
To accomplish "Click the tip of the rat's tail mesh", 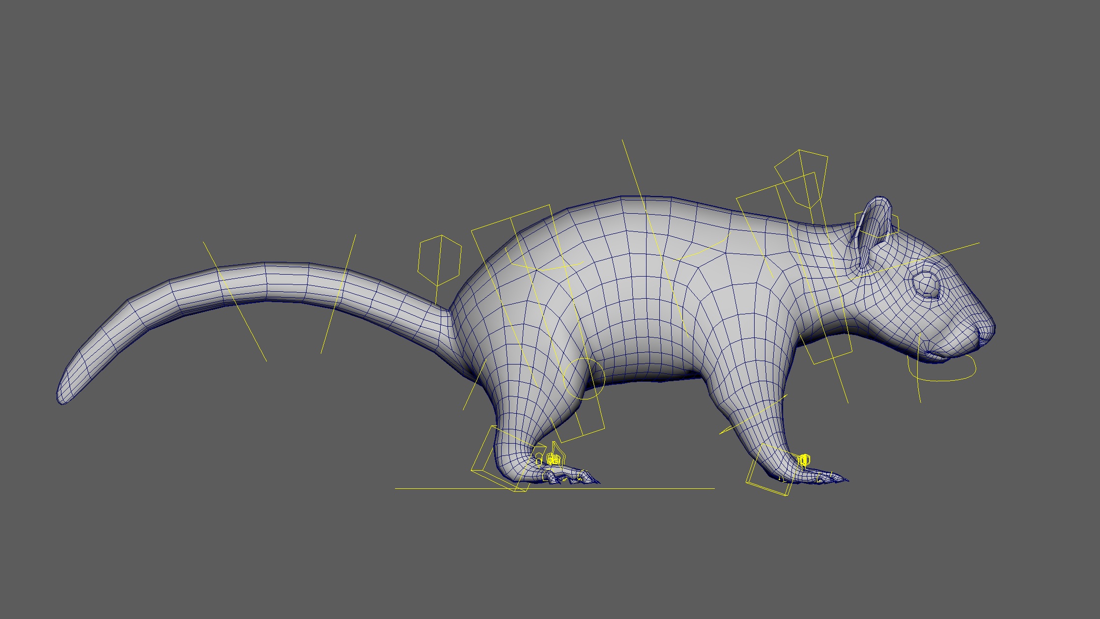I will [x=63, y=397].
